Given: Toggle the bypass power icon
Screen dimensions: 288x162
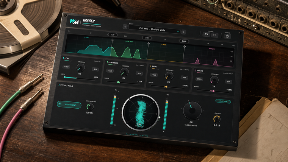Looking at the screenshot, I should (227, 36).
